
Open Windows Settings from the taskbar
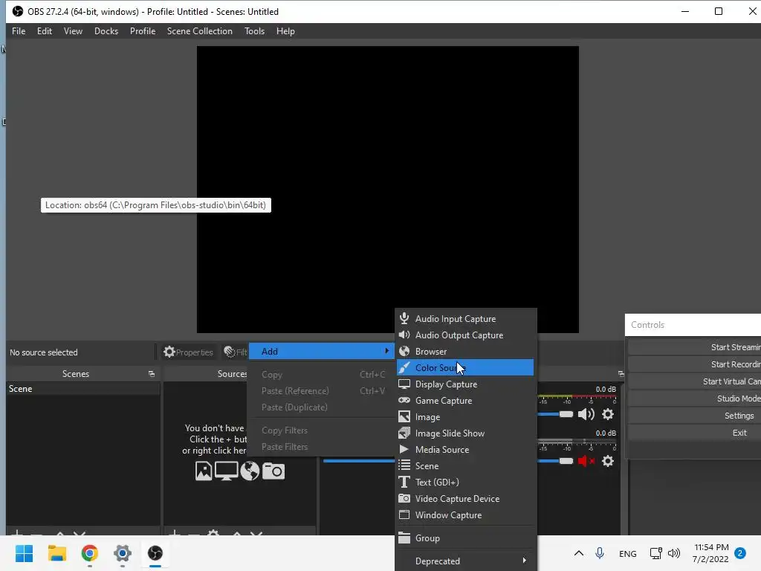point(123,553)
